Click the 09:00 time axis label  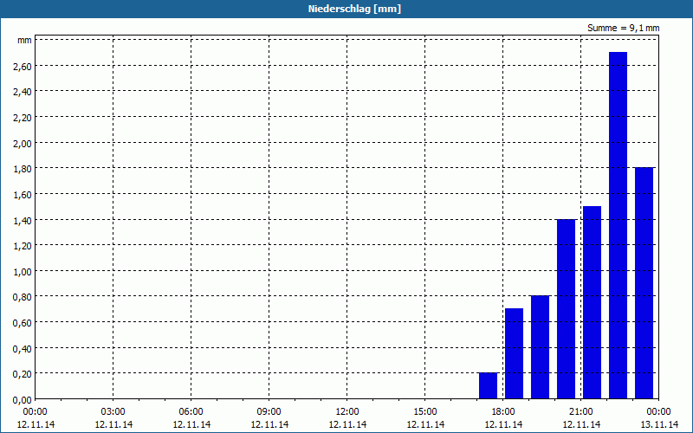click(269, 412)
